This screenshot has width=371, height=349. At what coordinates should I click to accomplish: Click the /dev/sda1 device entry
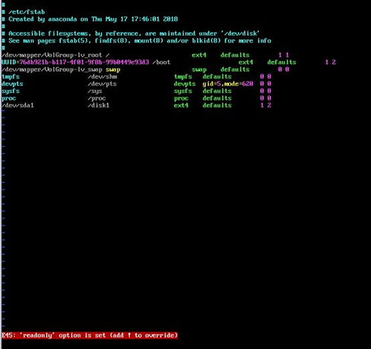point(17,106)
